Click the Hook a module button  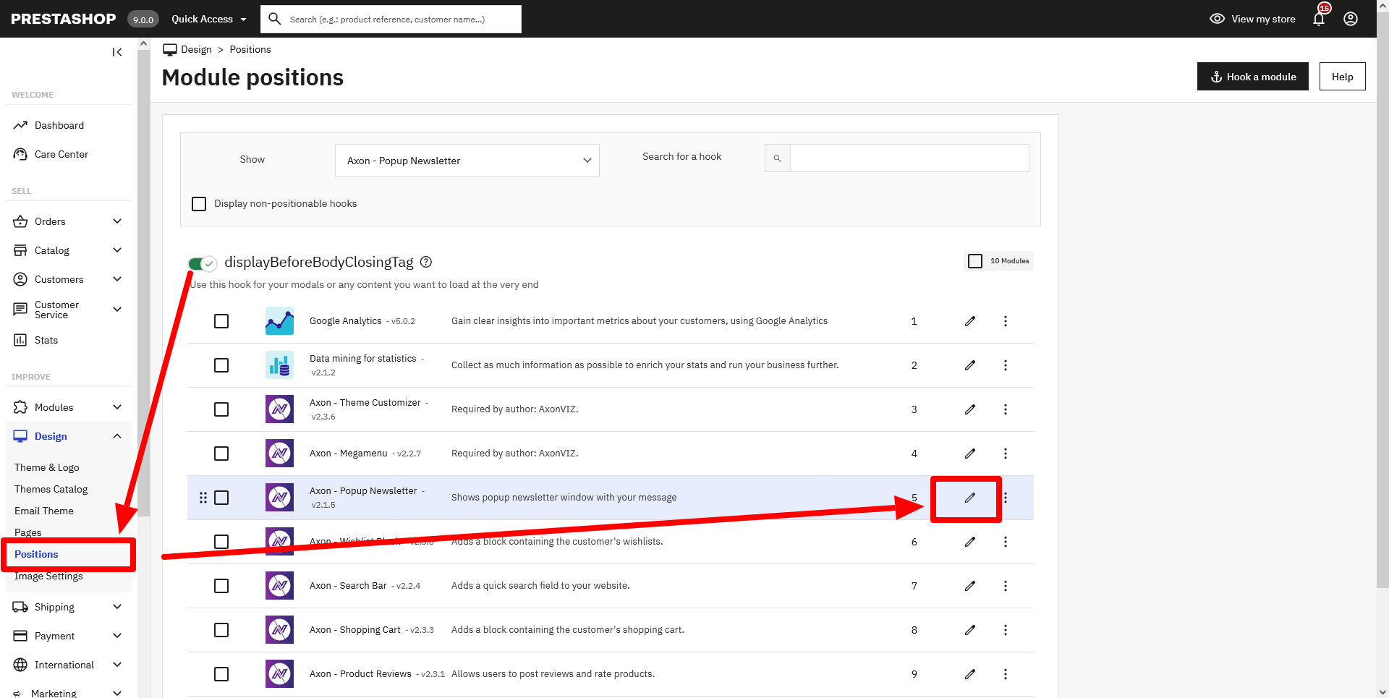[1252, 77]
